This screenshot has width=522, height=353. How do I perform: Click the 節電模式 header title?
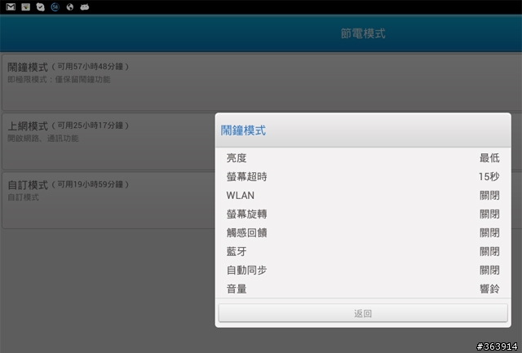point(363,33)
